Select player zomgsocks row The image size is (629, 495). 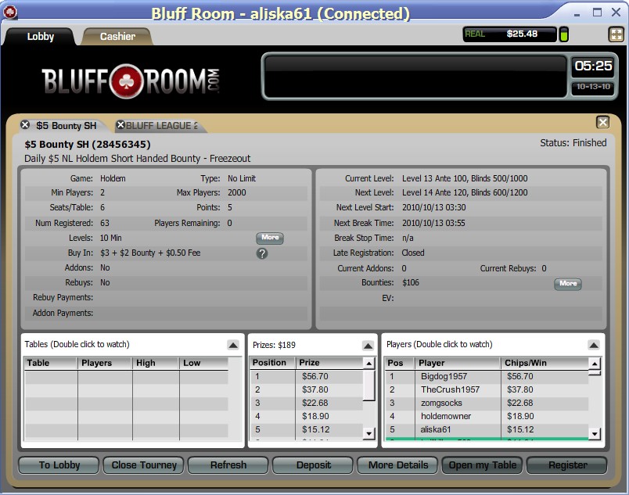click(x=487, y=403)
